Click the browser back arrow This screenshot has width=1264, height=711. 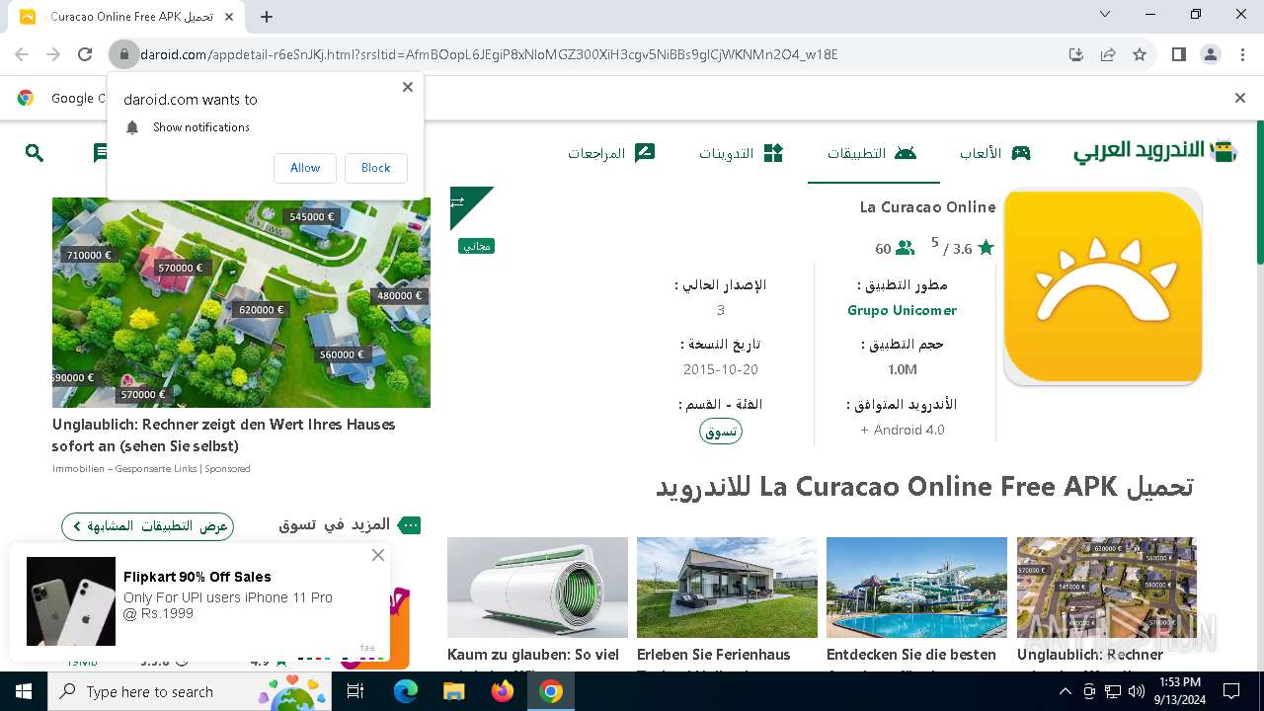point(22,54)
